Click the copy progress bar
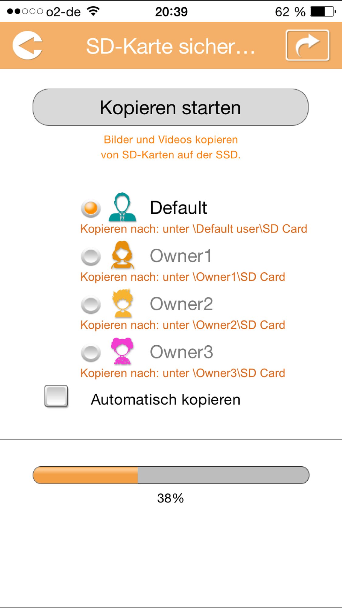 pos(171,475)
